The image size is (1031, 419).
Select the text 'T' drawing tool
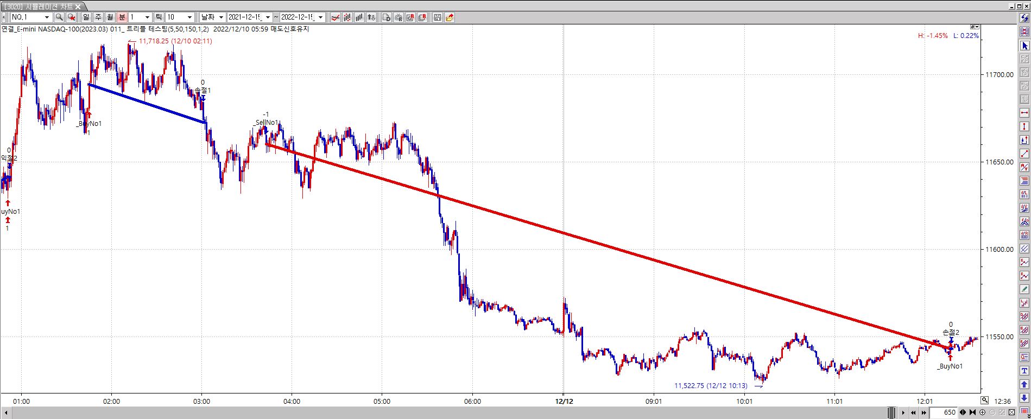click(x=1024, y=371)
